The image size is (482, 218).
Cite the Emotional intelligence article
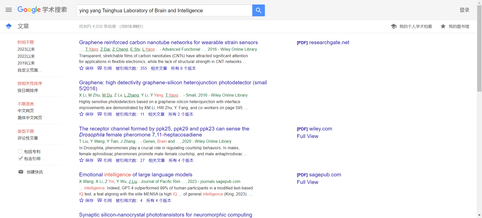pyautogui.click(x=105, y=200)
